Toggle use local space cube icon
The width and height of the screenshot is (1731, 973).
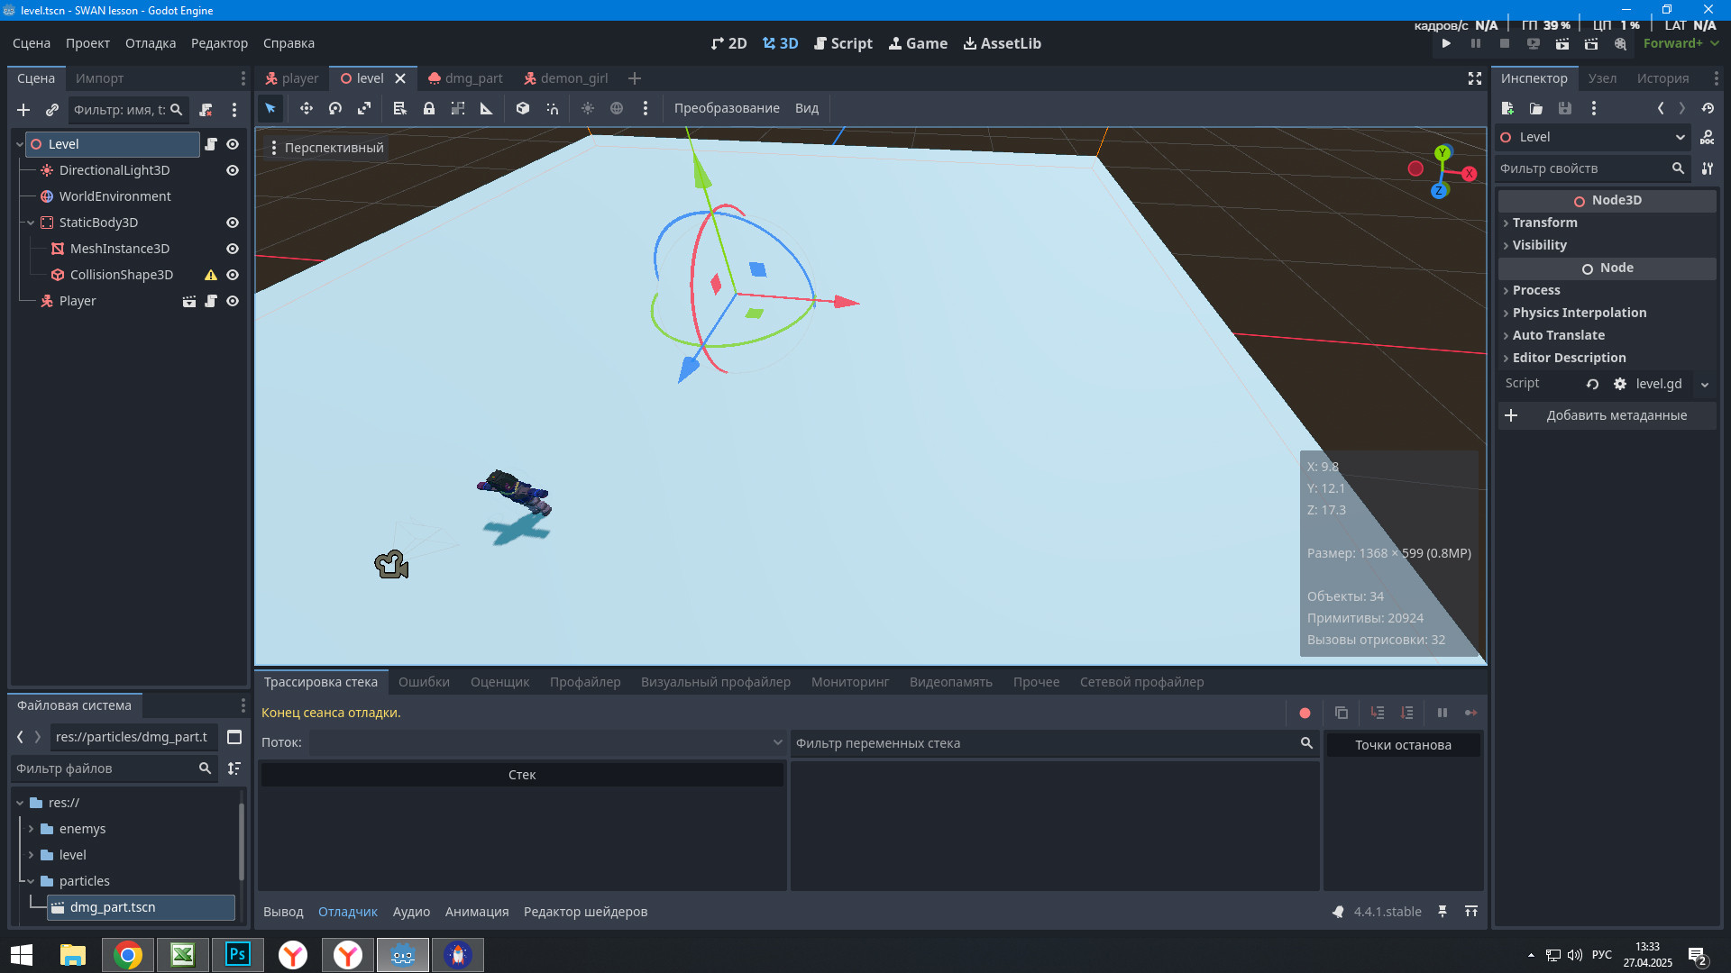coord(523,108)
